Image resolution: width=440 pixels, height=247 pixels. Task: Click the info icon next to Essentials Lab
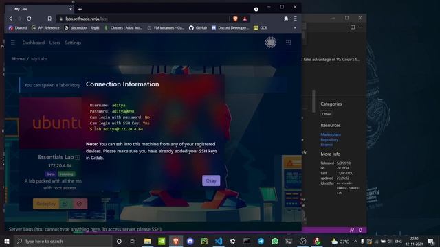[78, 157]
